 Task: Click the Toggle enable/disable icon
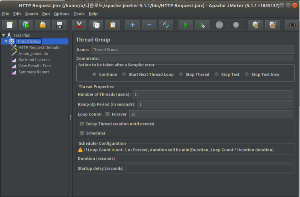pyautogui.click(x=166, y=25)
